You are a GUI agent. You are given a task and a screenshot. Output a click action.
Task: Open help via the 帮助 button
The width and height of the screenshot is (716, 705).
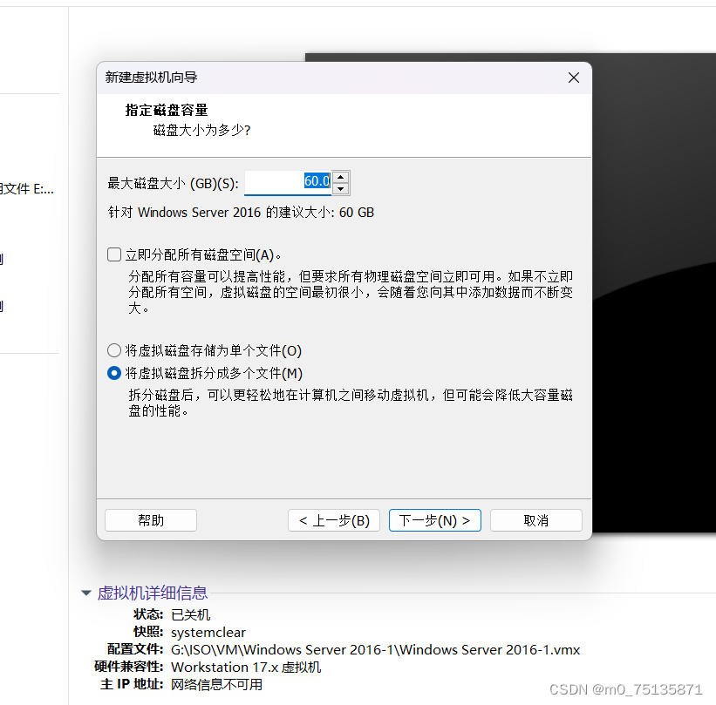click(150, 519)
